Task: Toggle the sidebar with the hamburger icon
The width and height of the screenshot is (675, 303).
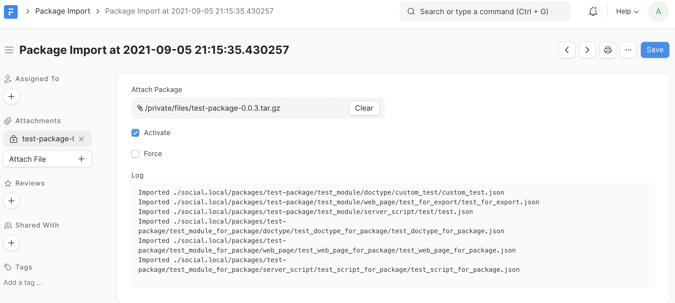Action: [9, 50]
